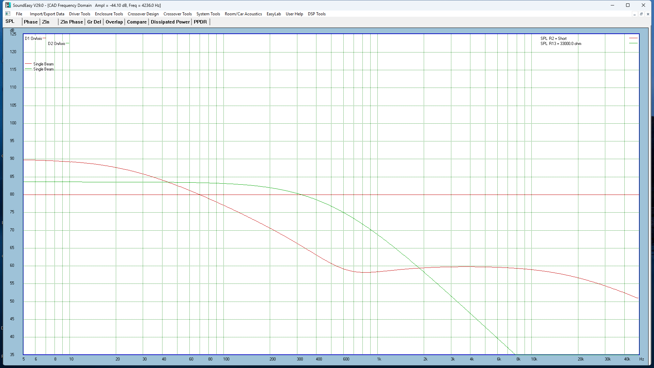Image resolution: width=654 pixels, height=368 pixels.
Task: Open the PPDR tab
Action: [x=200, y=22]
